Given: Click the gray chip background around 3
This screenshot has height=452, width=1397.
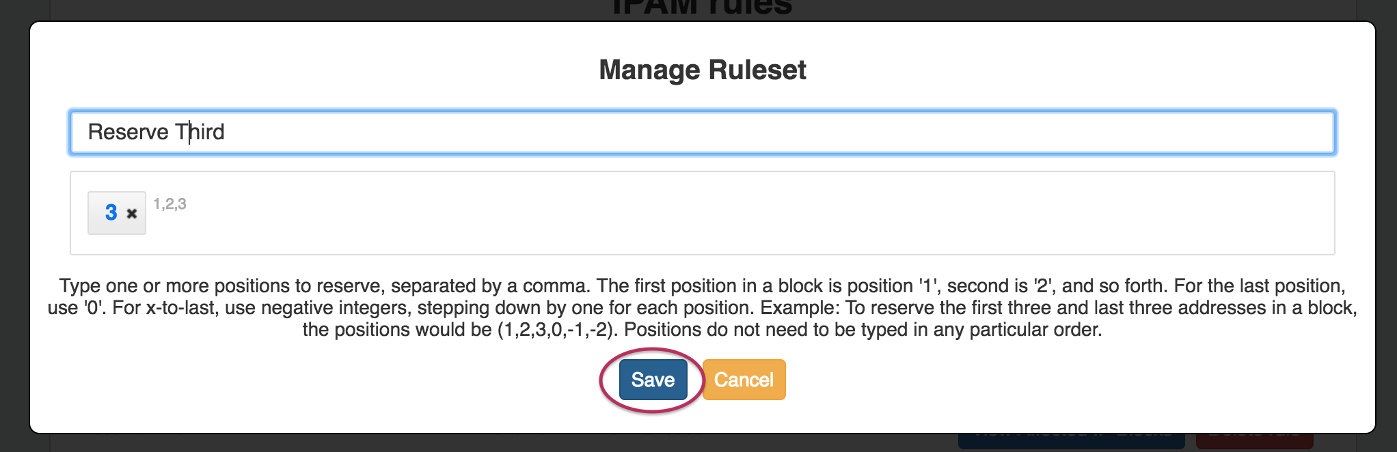Looking at the screenshot, I should tap(96, 227).
